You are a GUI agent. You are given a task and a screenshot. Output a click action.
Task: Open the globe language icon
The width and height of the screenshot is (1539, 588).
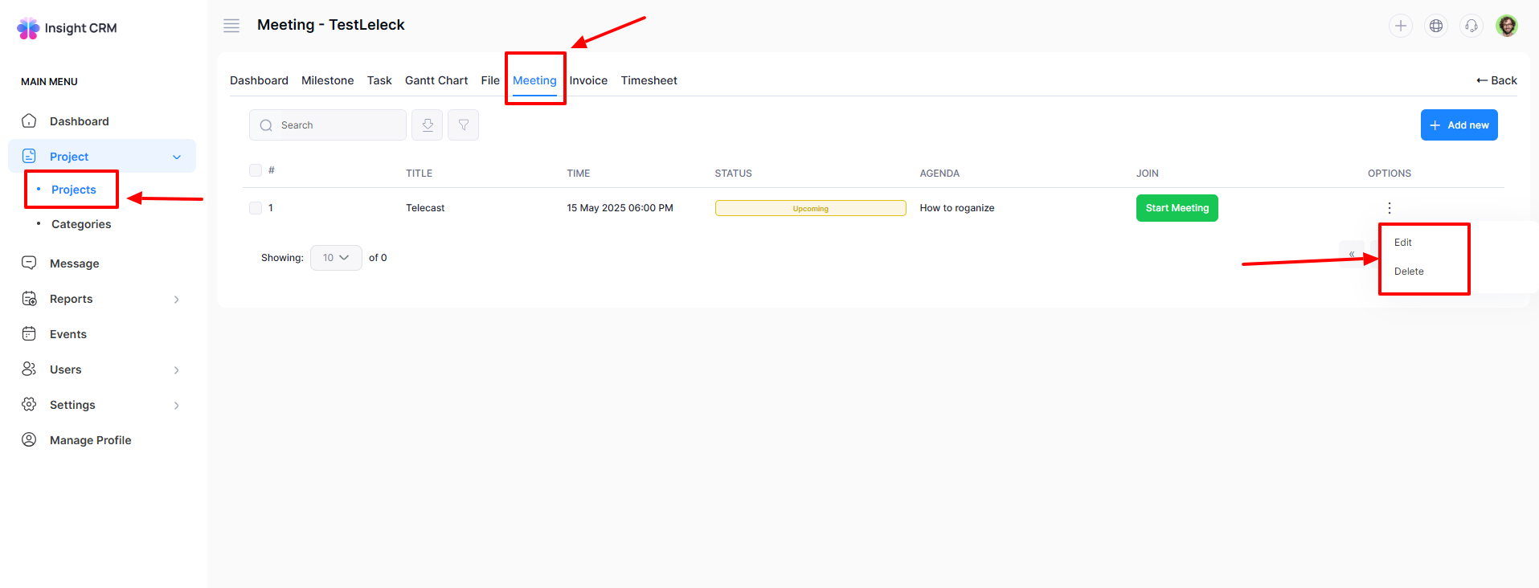(1435, 26)
